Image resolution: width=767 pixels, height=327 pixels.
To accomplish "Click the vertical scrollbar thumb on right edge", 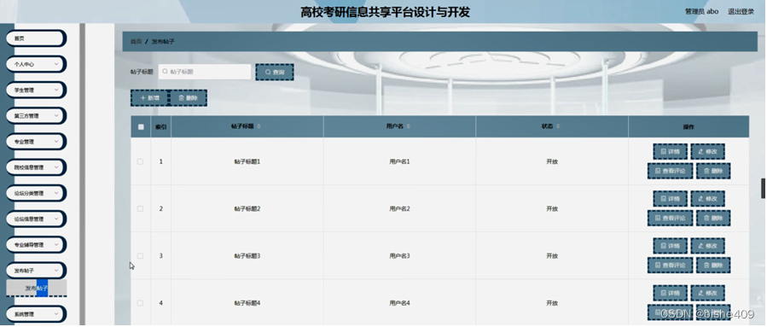I will pyautogui.click(x=763, y=189).
